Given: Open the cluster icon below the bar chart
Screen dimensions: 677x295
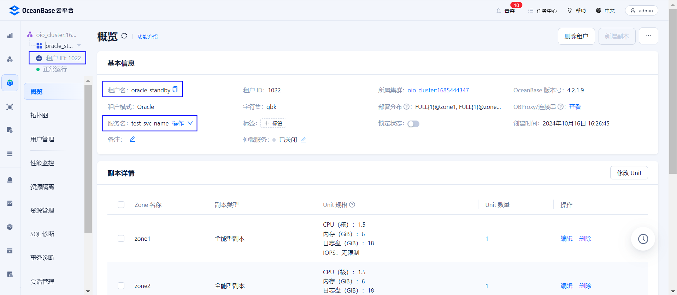Looking at the screenshot, I should click(x=10, y=59).
